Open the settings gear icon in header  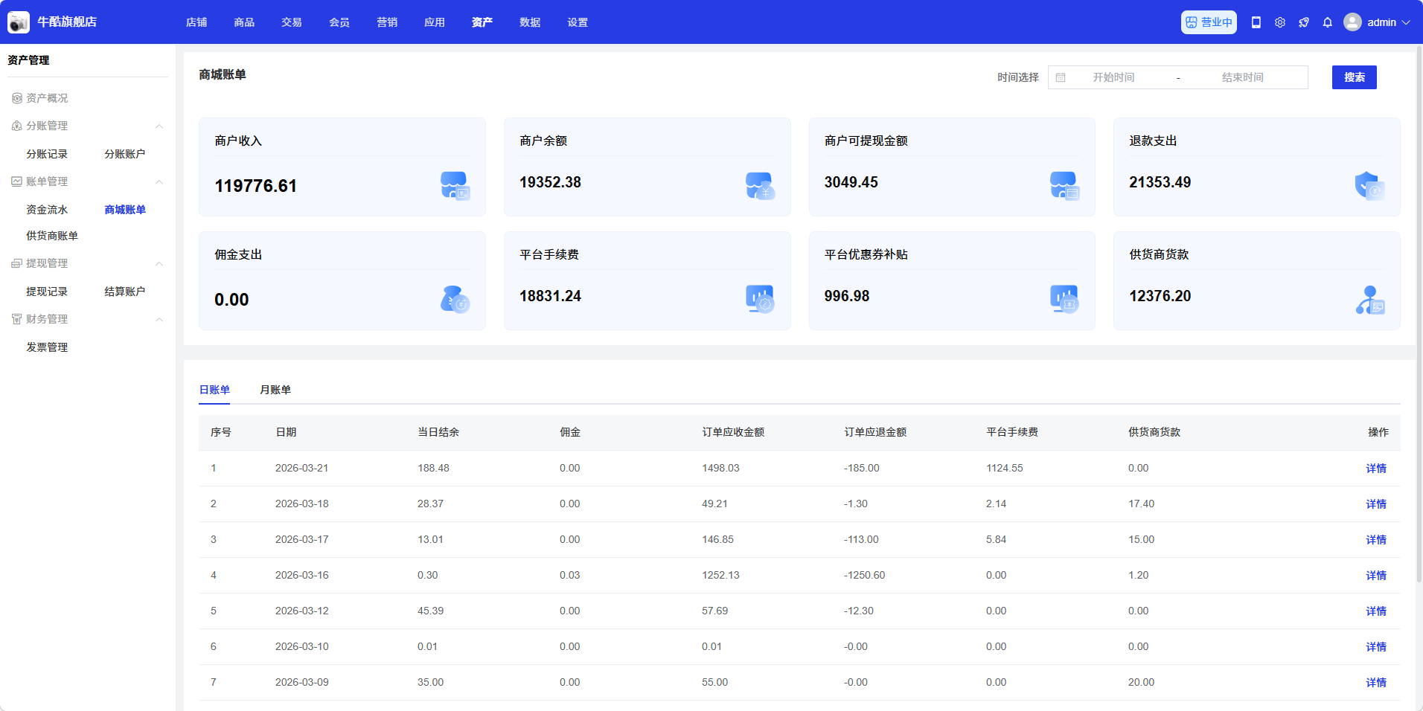1279,22
